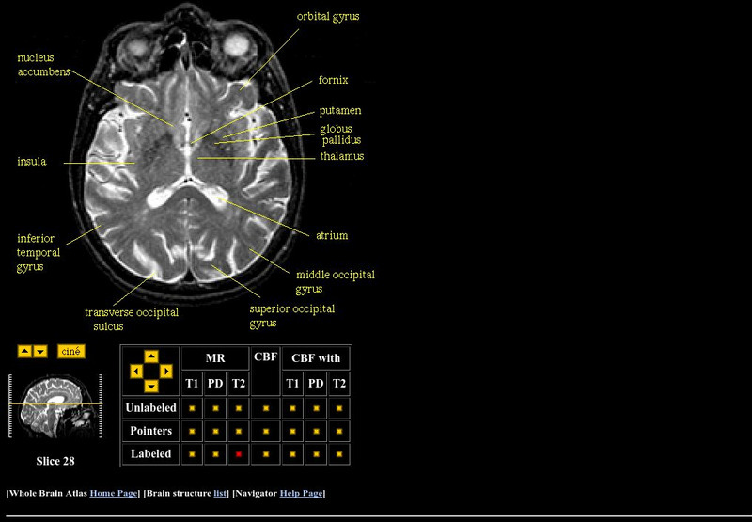
Task: Click the Unlabeled row header
Action: (x=151, y=408)
